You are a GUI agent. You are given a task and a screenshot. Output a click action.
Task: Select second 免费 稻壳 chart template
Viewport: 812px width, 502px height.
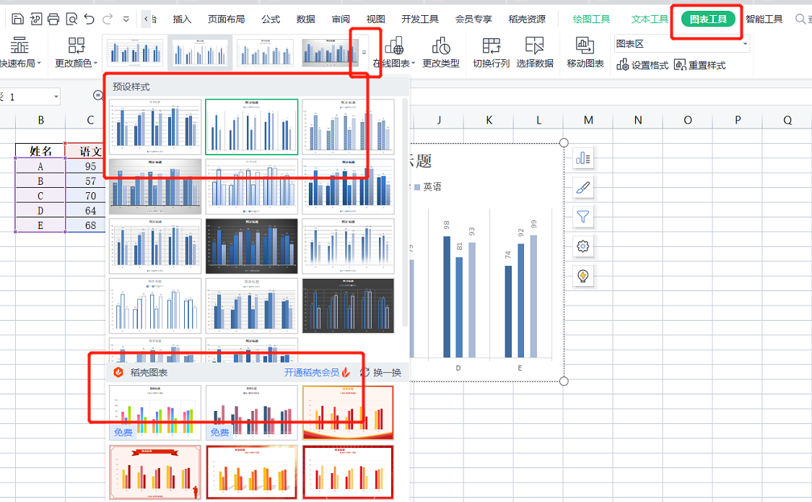pyautogui.click(x=252, y=412)
